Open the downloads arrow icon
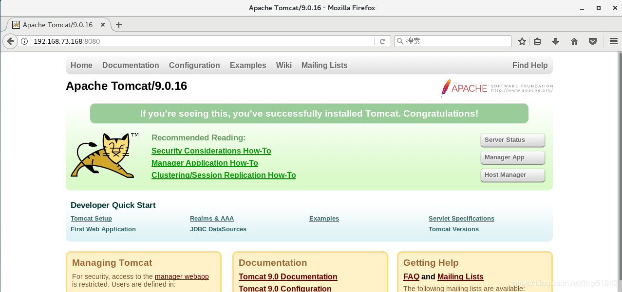622x292 pixels. click(x=556, y=41)
